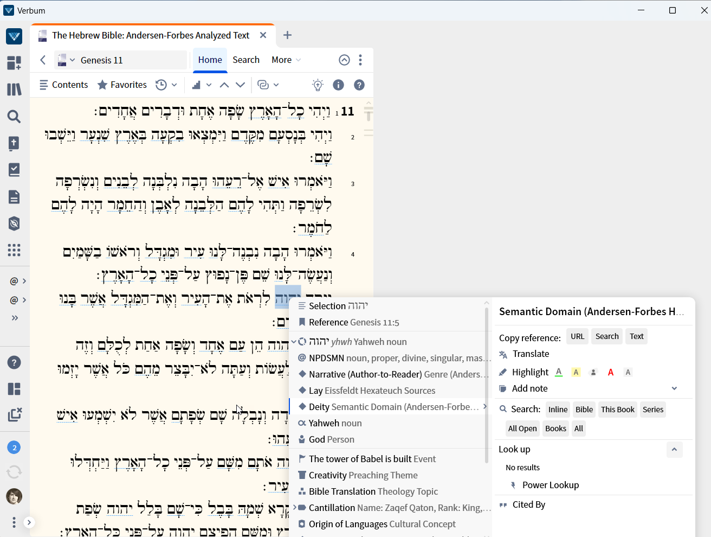Close the Andersen-Forbes Analyzed Text tab

click(x=263, y=35)
